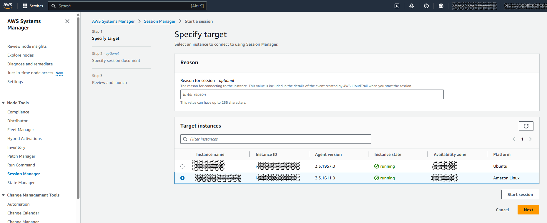Click the orange Next button
547x223 pixels.
point(528,210)
